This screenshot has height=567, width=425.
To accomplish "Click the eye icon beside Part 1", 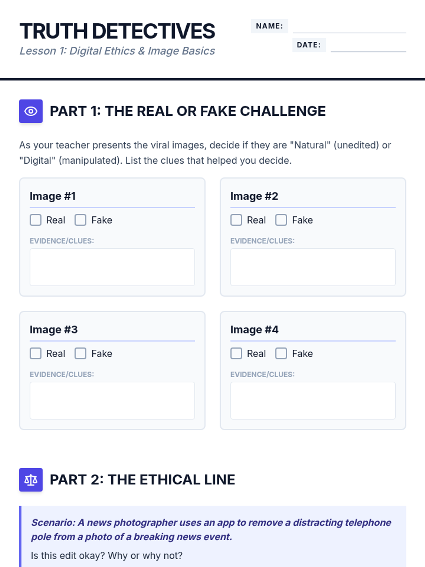I will pos(31,111).
